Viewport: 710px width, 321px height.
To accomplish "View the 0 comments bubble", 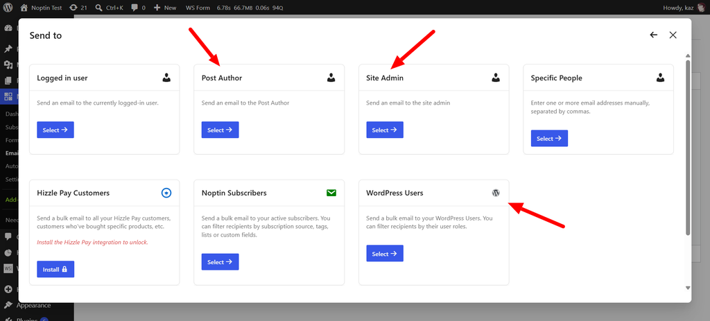I will [138, 8].
